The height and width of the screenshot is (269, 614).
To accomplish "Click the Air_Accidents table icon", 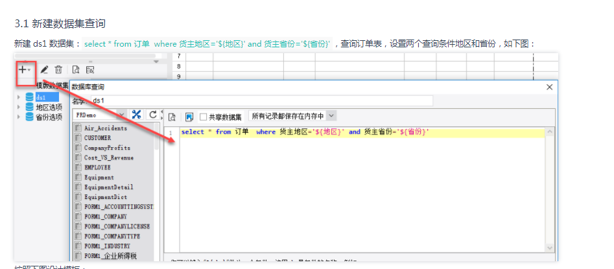I will (78, 128).
